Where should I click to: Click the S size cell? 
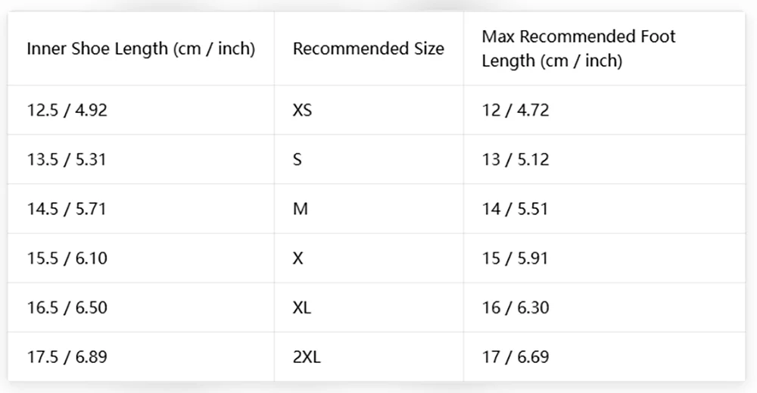pyautogui.click(x=369, y=159)
